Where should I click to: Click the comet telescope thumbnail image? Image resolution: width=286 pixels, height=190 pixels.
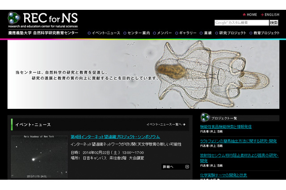pos(39,157)
